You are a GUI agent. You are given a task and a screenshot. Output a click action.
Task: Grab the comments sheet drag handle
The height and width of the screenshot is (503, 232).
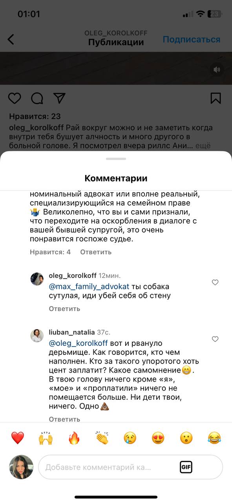click(116, 159)
